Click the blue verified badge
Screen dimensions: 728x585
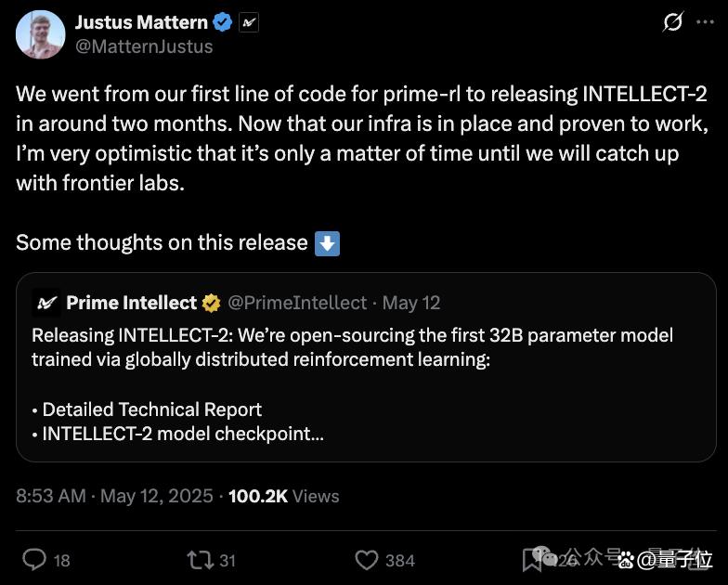[x=223, y=22]
